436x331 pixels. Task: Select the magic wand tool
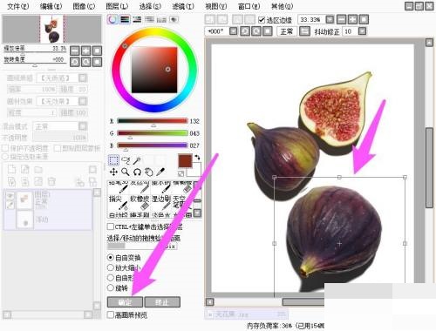(137, 160)
